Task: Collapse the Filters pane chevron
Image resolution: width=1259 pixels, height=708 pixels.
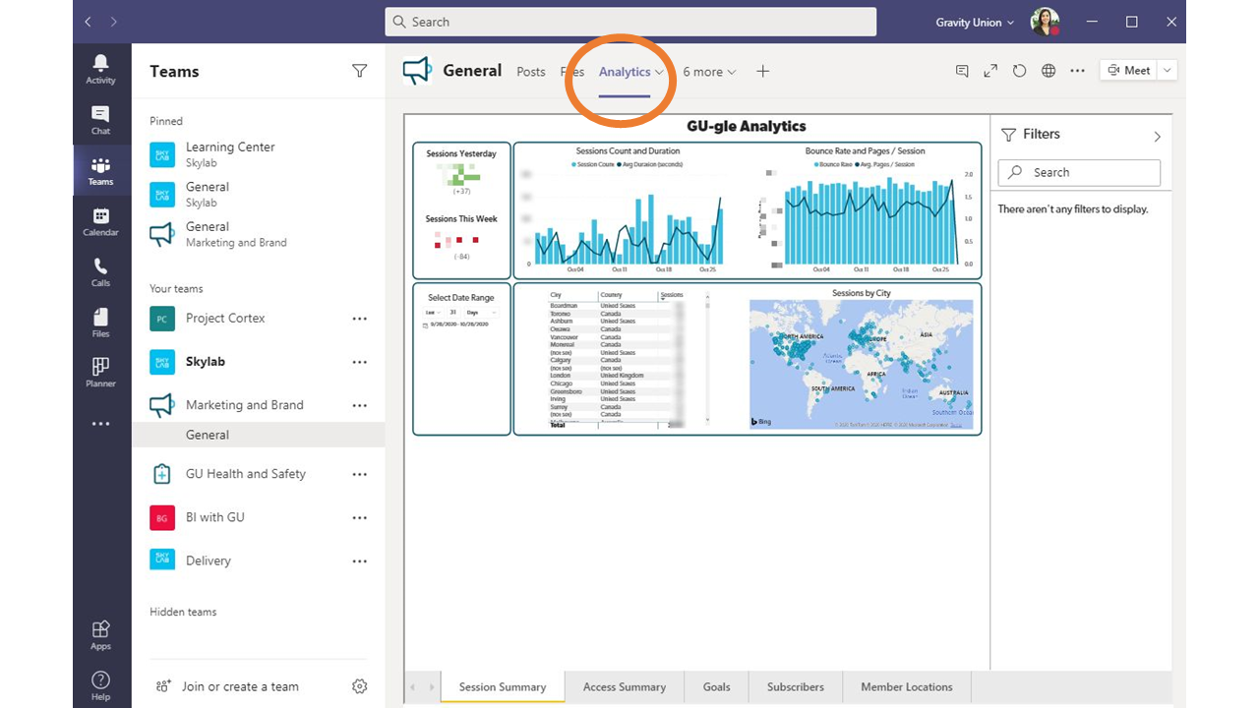Action: click(x=1157, y=136)
